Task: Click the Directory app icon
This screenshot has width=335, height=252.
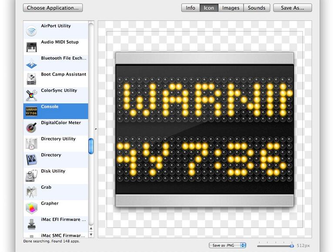Action: pyautogui.click(x=31, y=160)
